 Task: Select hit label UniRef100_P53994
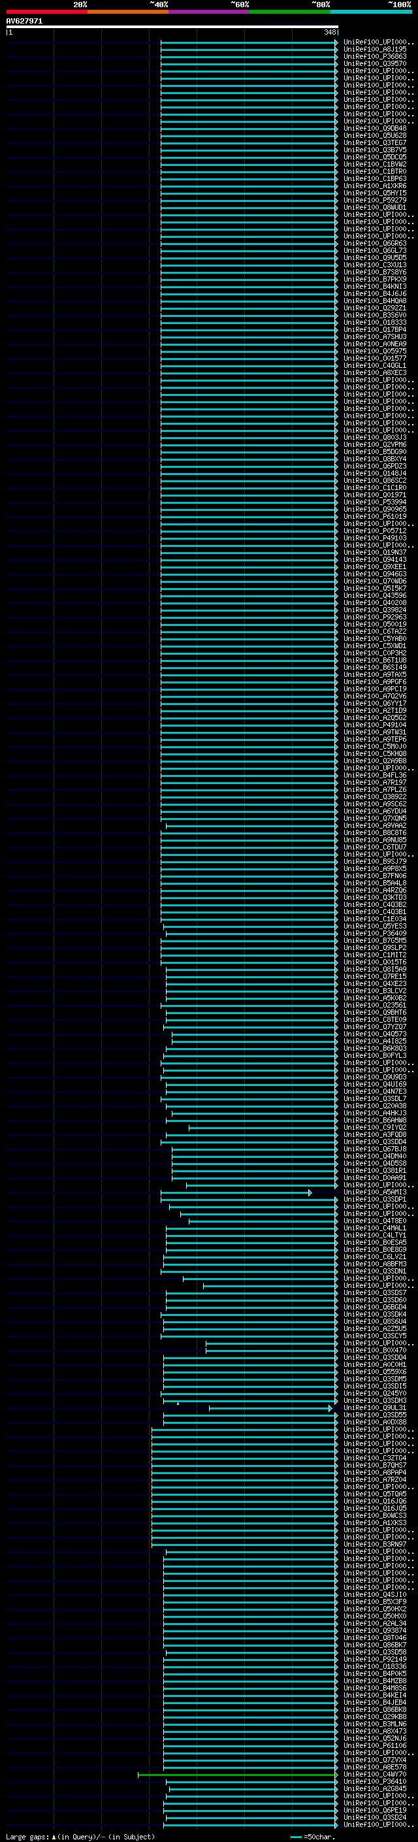(375, 502)
